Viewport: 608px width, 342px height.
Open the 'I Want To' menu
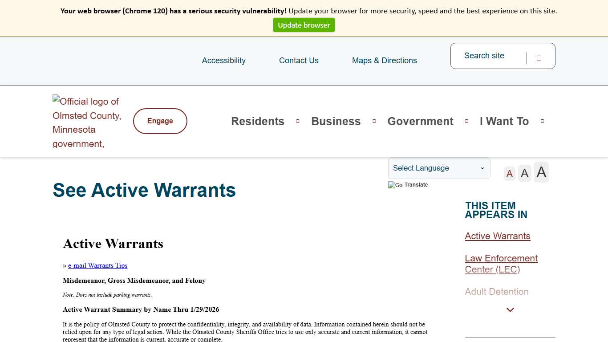tap(504, 121)
